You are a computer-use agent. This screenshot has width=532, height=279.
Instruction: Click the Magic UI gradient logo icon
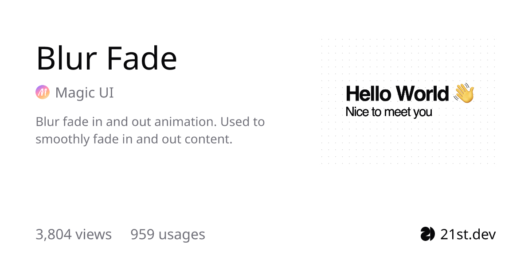tap(43, 93)
